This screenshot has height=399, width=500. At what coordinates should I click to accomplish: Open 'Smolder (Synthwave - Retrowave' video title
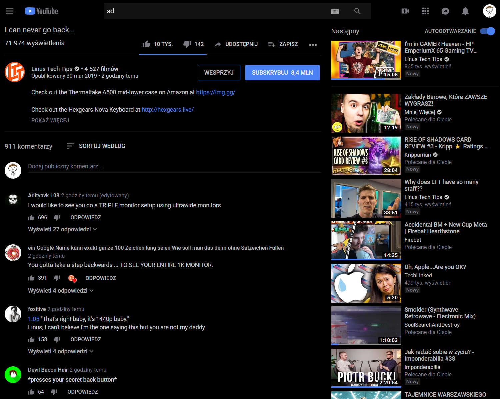click(440, 313)
